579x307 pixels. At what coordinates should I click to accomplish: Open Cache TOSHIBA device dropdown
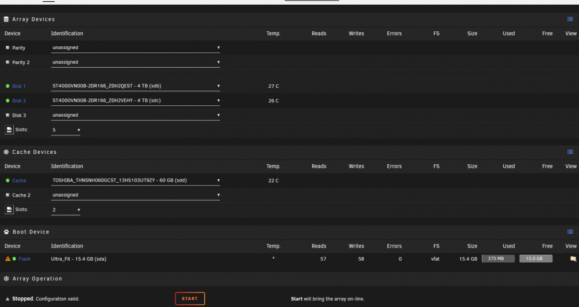[x=135, y=180]
